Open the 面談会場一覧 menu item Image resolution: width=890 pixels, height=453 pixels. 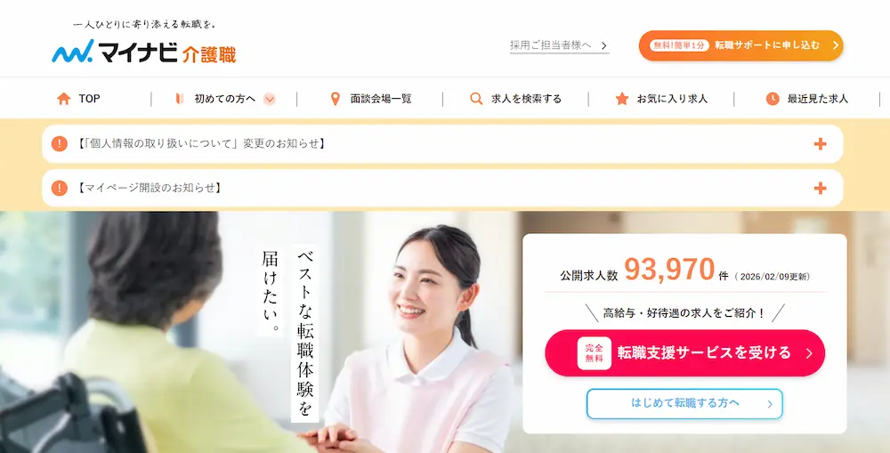(370, 99)
